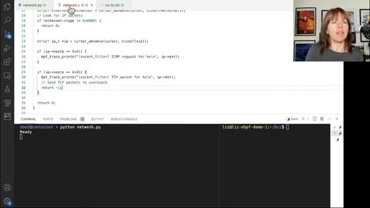Close the network.c tab
Image resolution: width=370 pixels, height=208 pixels.
point(92,5)
